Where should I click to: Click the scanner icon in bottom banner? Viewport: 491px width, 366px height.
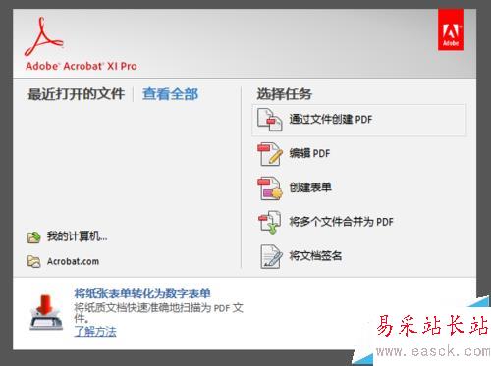46,312
